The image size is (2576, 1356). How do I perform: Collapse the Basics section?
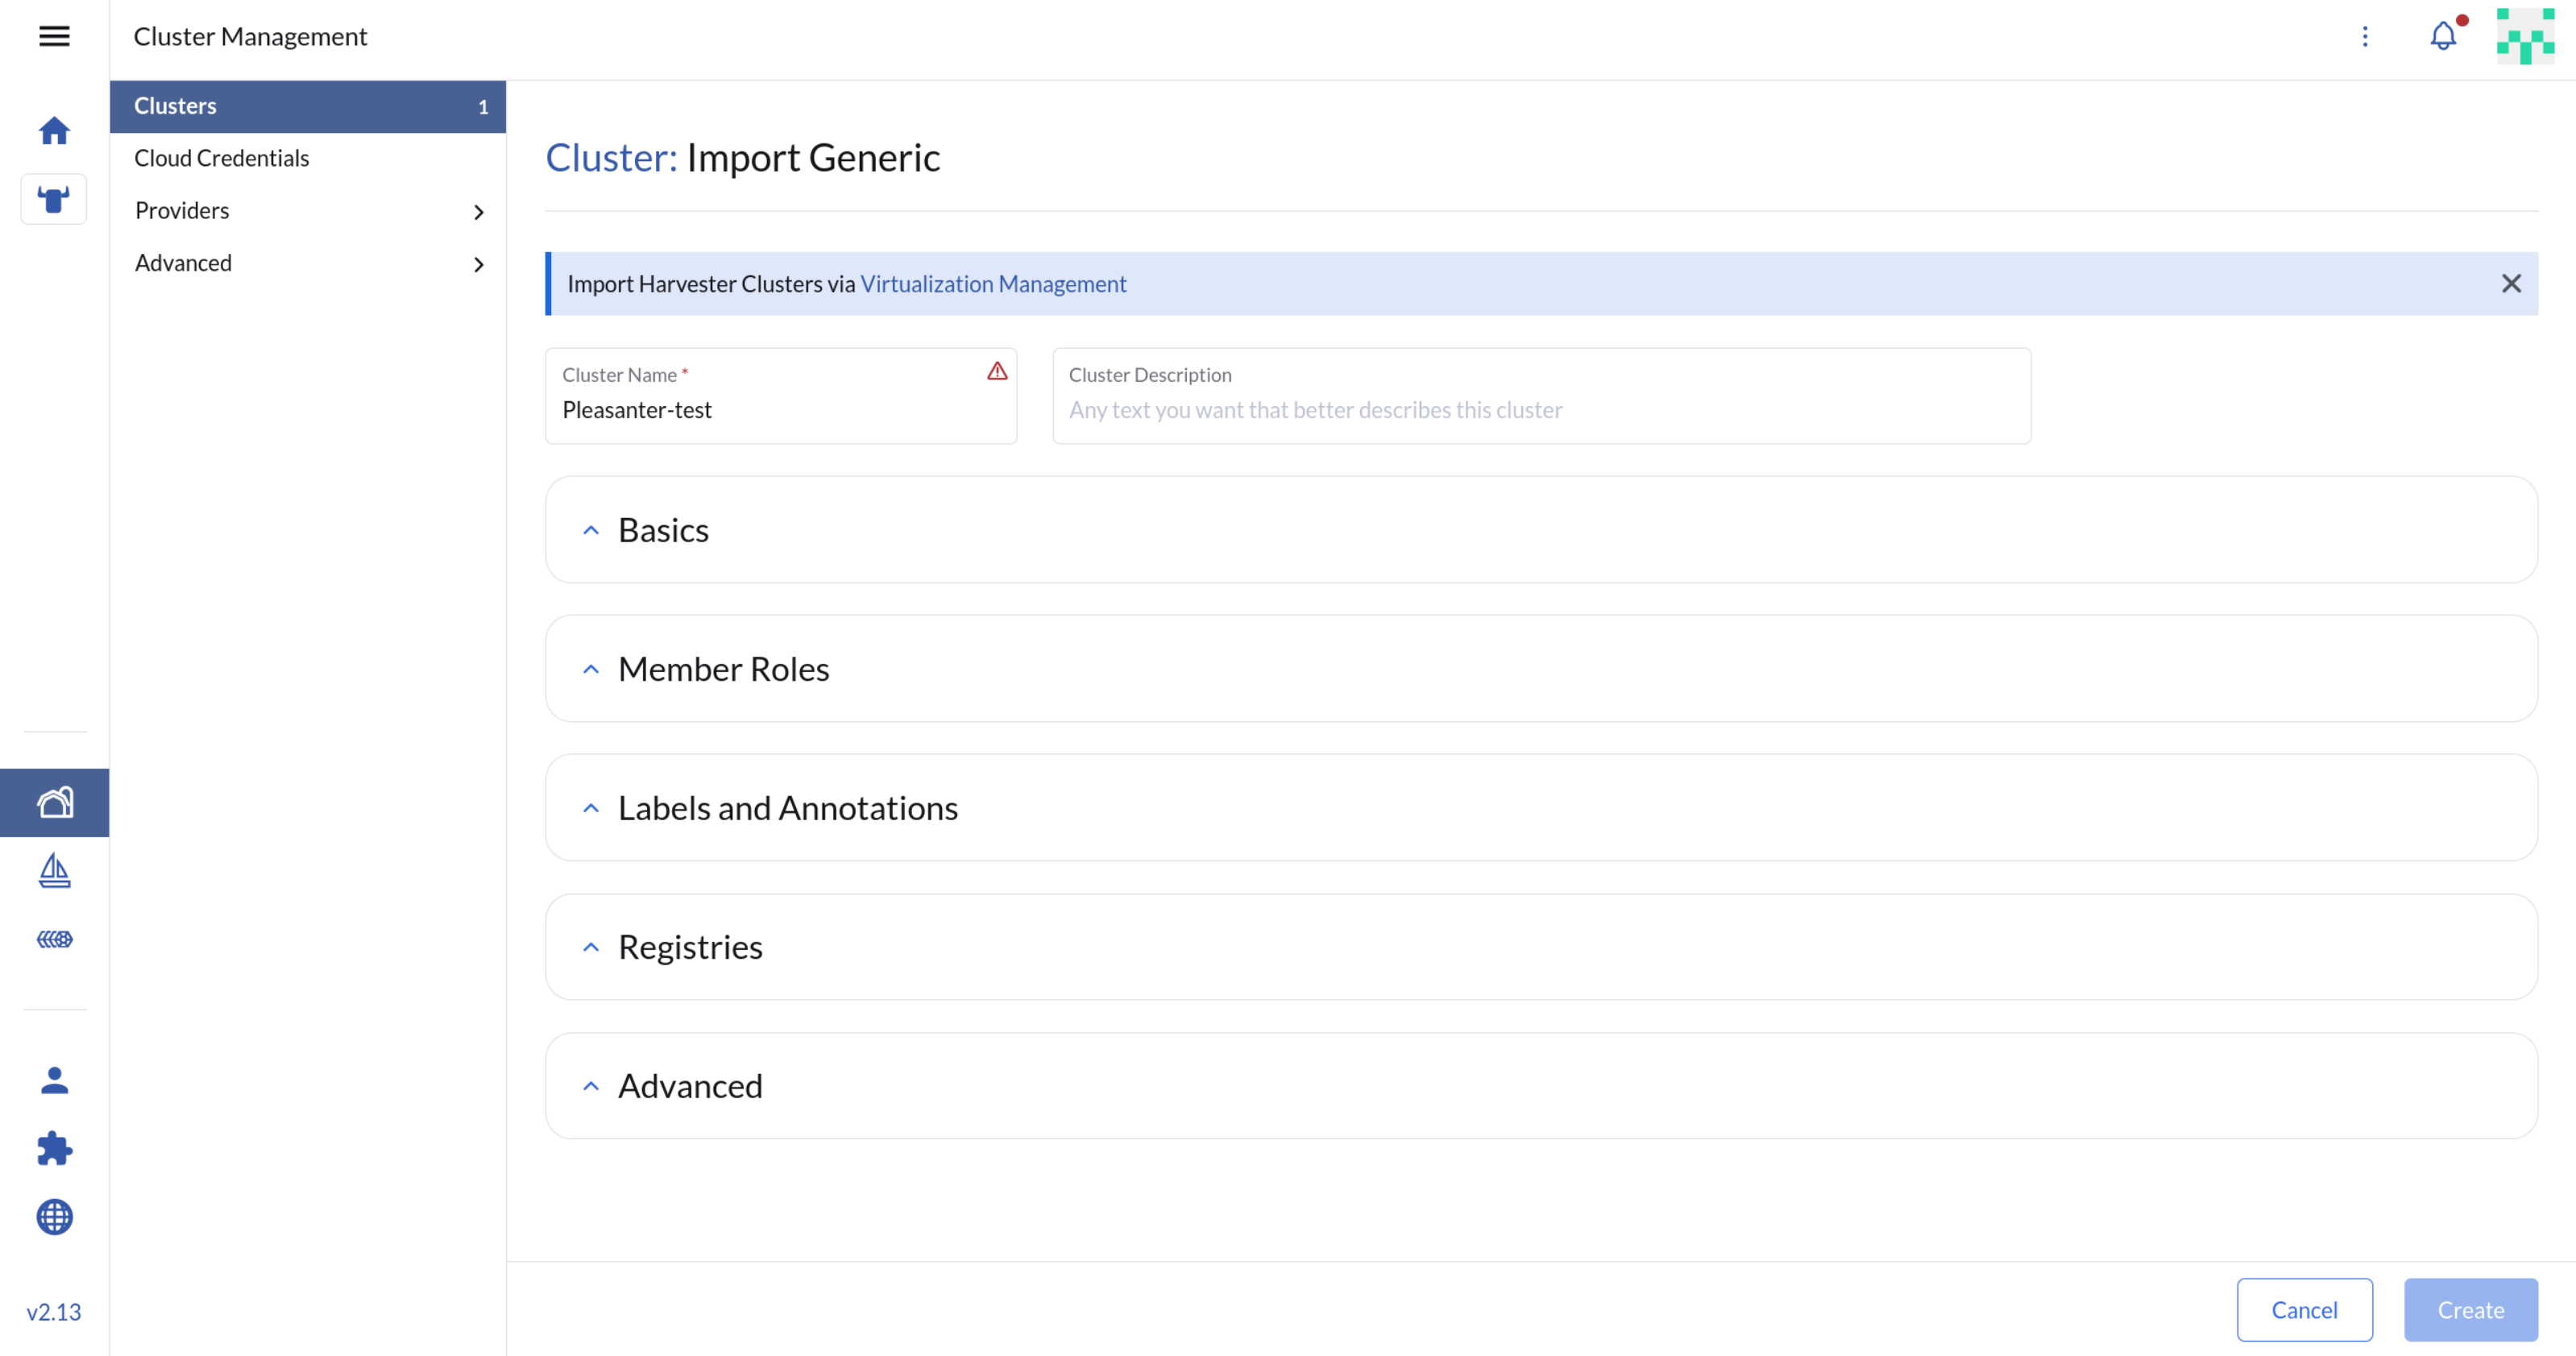coord(591,530)
